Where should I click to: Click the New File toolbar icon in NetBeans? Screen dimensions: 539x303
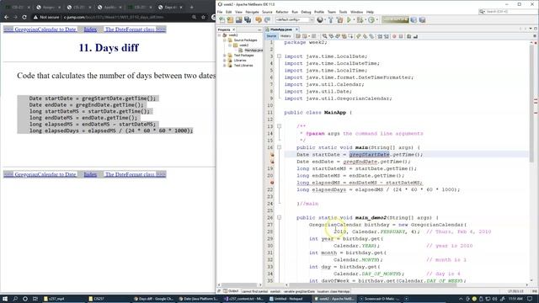[221, 20]
